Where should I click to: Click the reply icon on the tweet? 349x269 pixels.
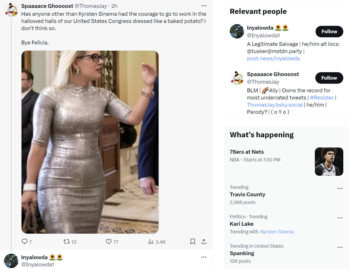point(24,241)
